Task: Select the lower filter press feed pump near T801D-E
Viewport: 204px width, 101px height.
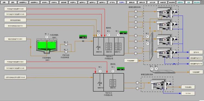Action: [x=137, y=88]
